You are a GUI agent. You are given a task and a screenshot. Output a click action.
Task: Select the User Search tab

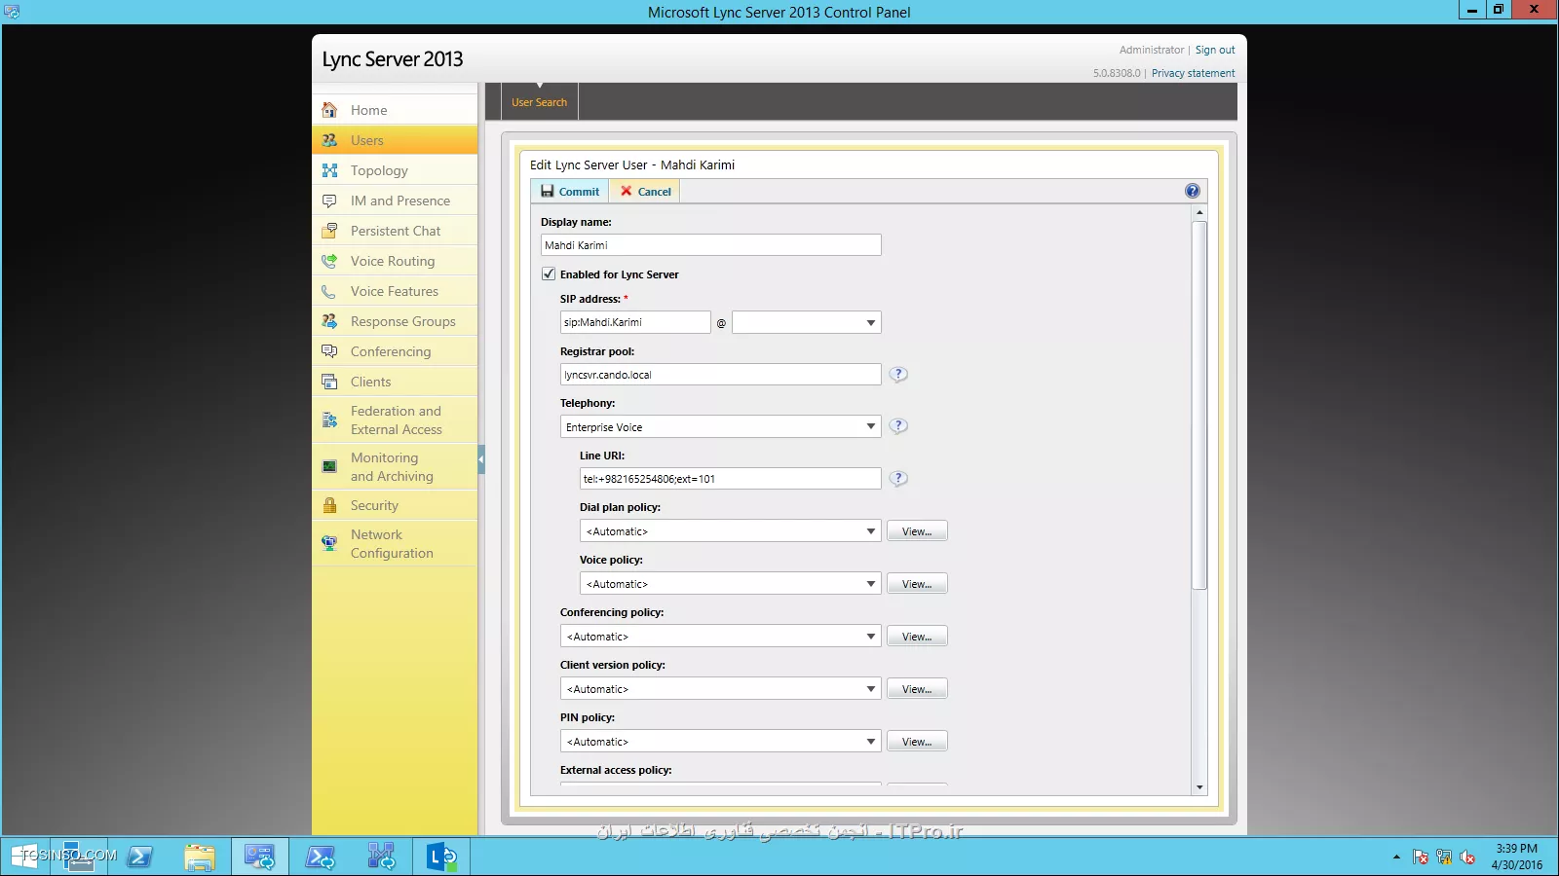pos(539,102)
